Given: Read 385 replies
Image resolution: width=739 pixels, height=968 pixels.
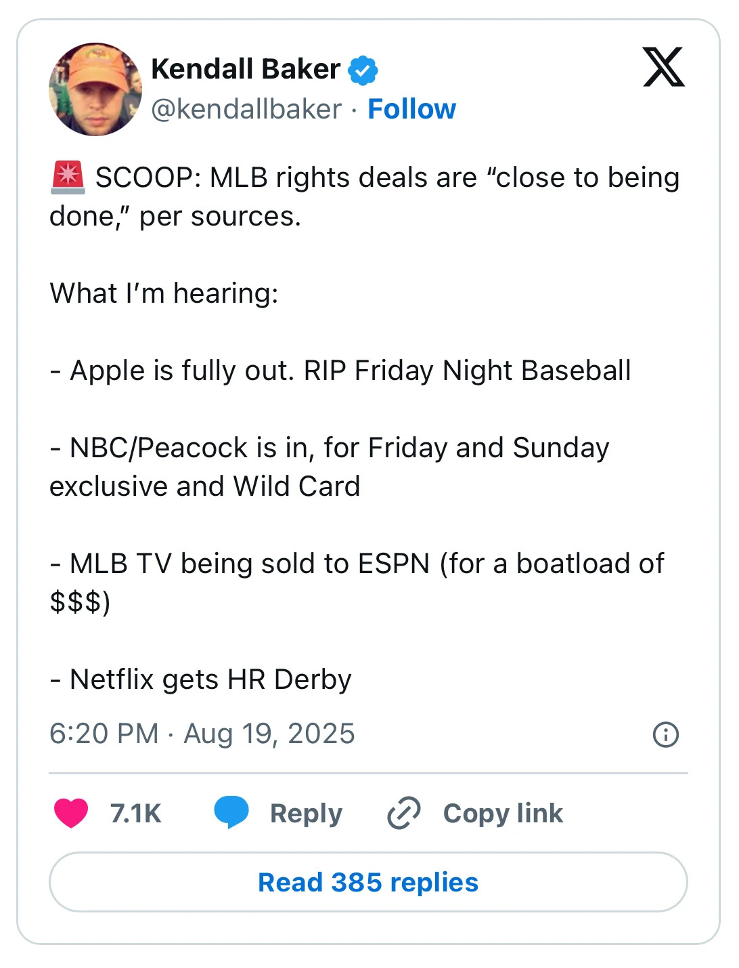Looking at the screenshot, I should coord(368,882).
